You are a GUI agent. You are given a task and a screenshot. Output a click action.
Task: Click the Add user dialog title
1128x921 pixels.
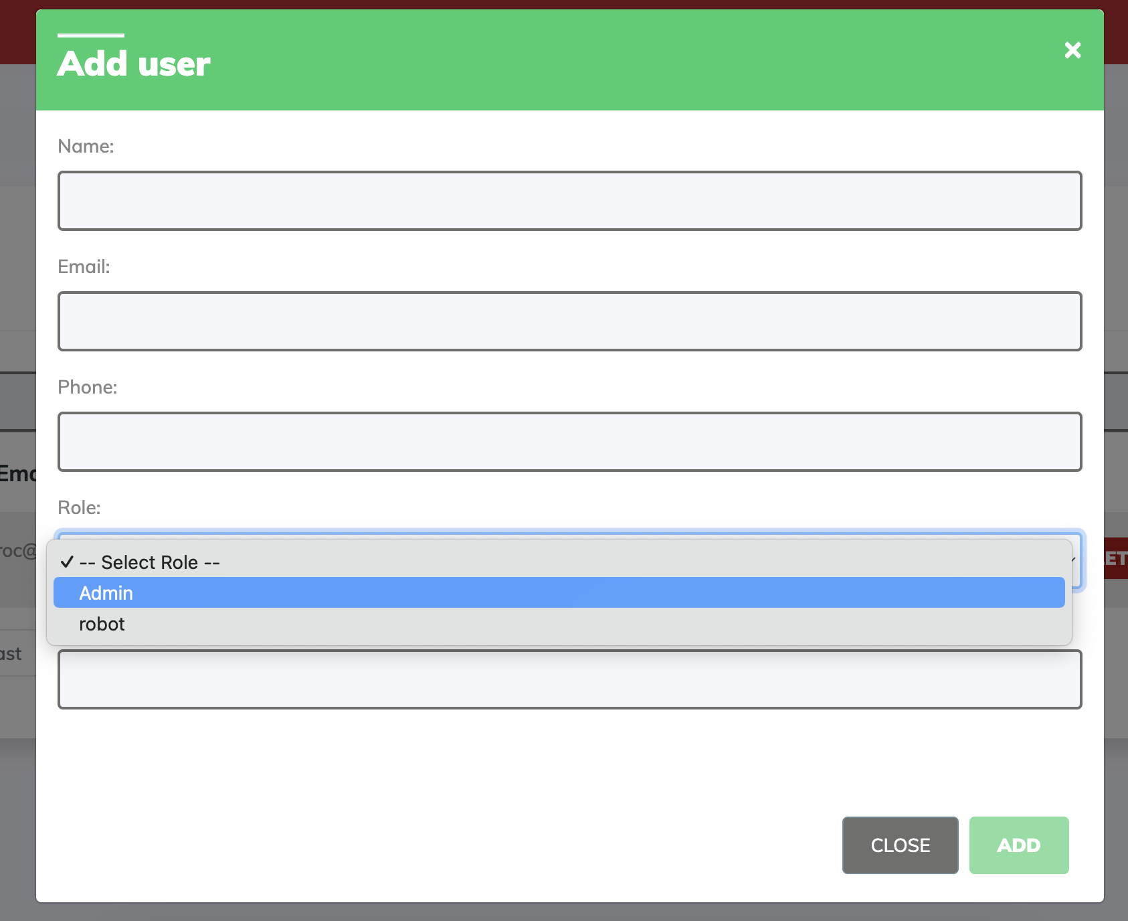133,64
